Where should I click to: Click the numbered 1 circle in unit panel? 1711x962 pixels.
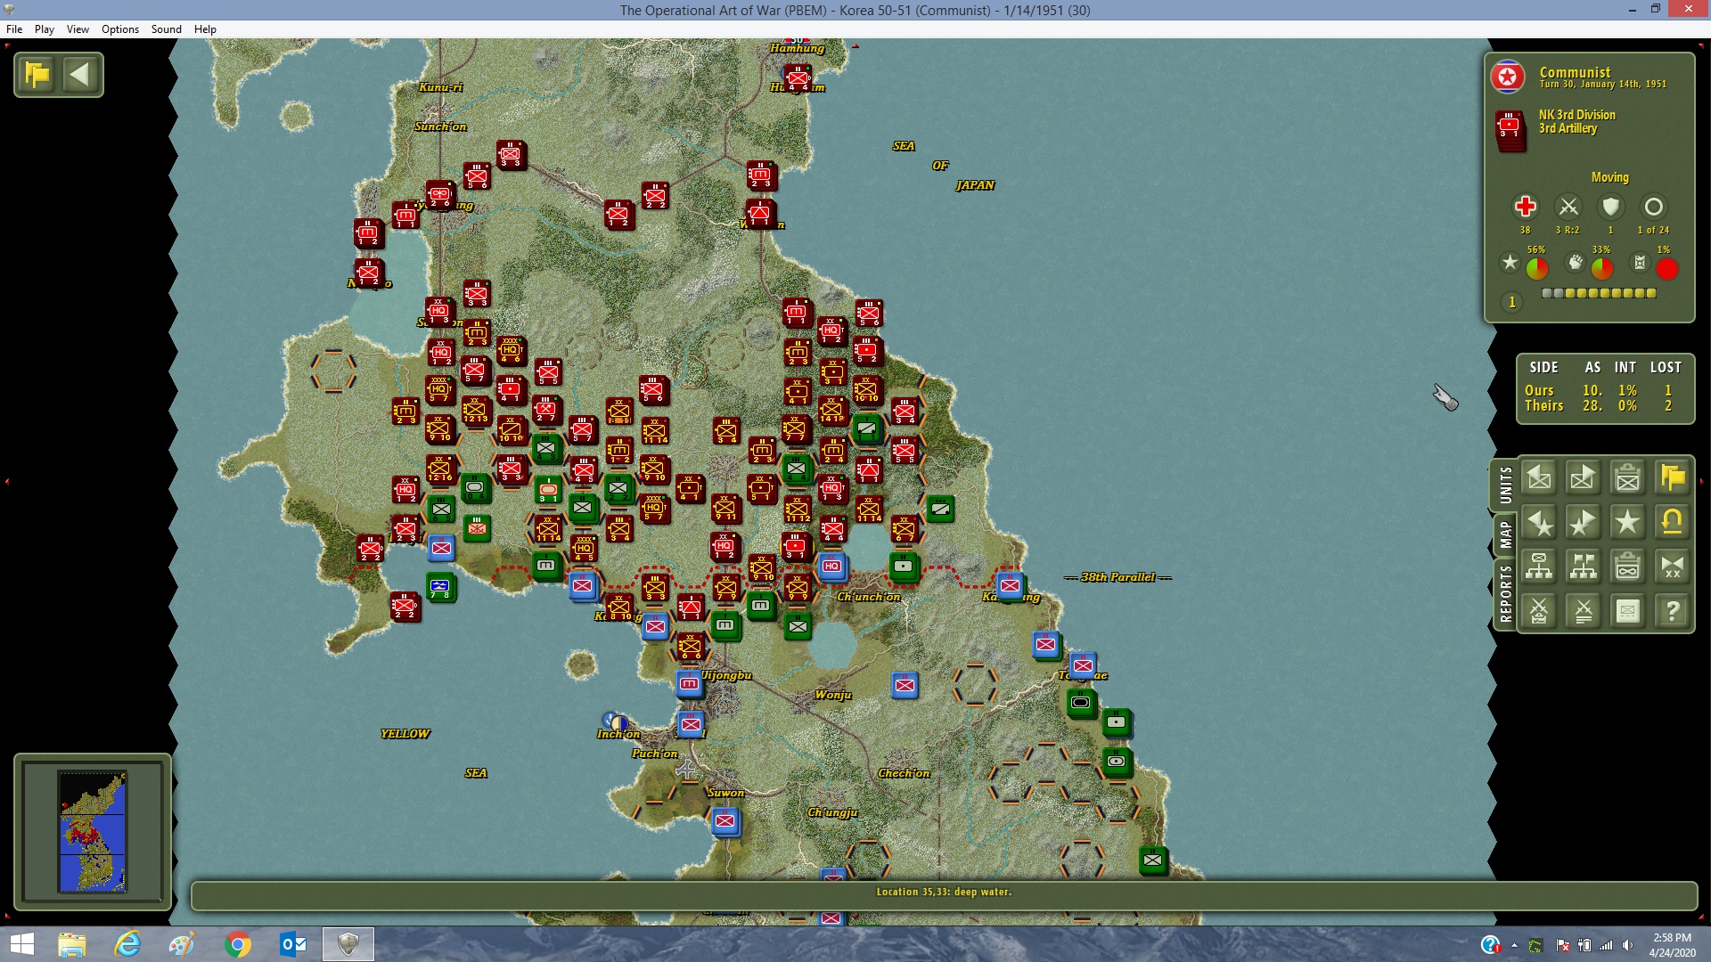(x=1512, y=303)
